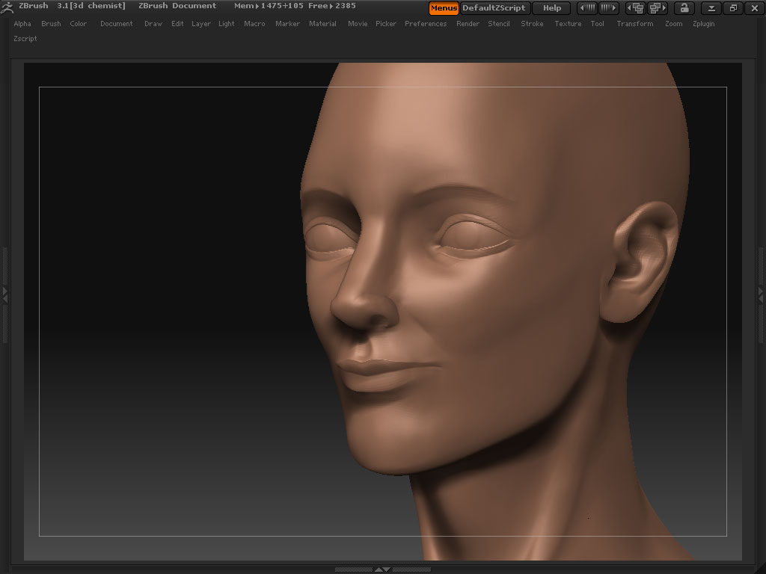Open the Alpha menu
Screen dimensions: 766x574
point(22,23)
